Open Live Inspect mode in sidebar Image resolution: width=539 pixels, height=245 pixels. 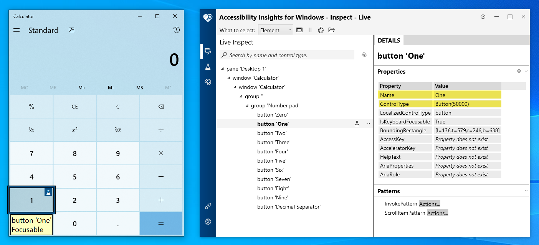208,51
